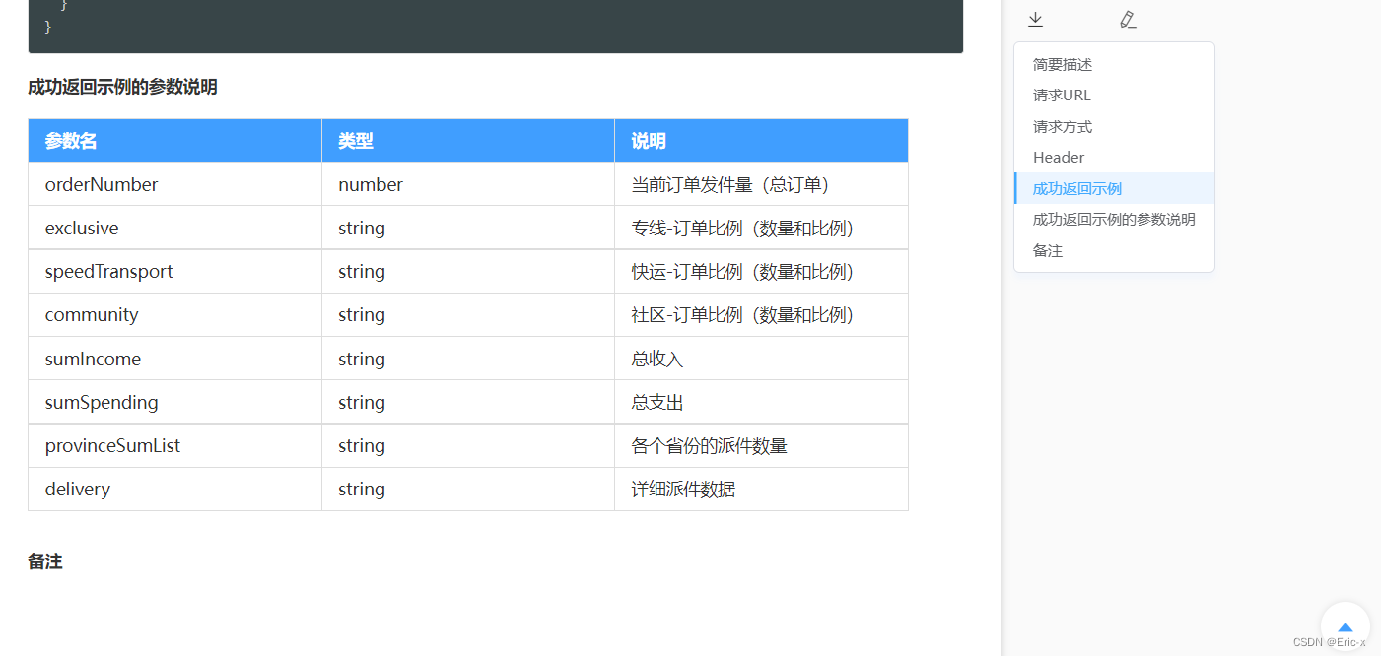Select highlighted 成功返回示例 outline item
Viewport: 1381px width, 656px height.
1114,188
